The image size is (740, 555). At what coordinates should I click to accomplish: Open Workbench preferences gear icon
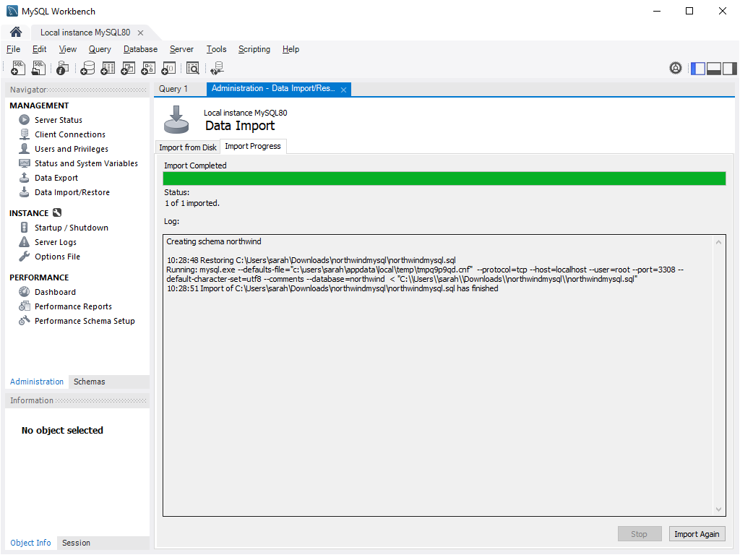coord(676,69)
